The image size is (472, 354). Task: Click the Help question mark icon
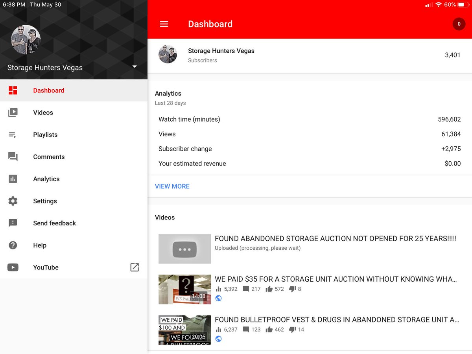click(x=13, y=245)
